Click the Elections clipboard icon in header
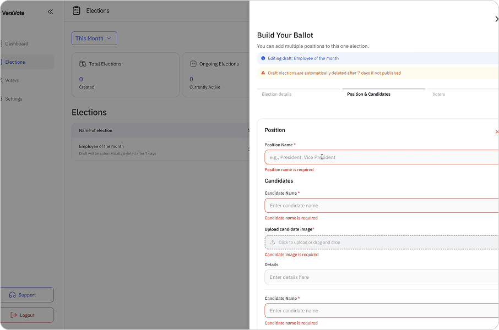Image resolution: width=499 pixels, height=330 pixels. tap(77, 10)
